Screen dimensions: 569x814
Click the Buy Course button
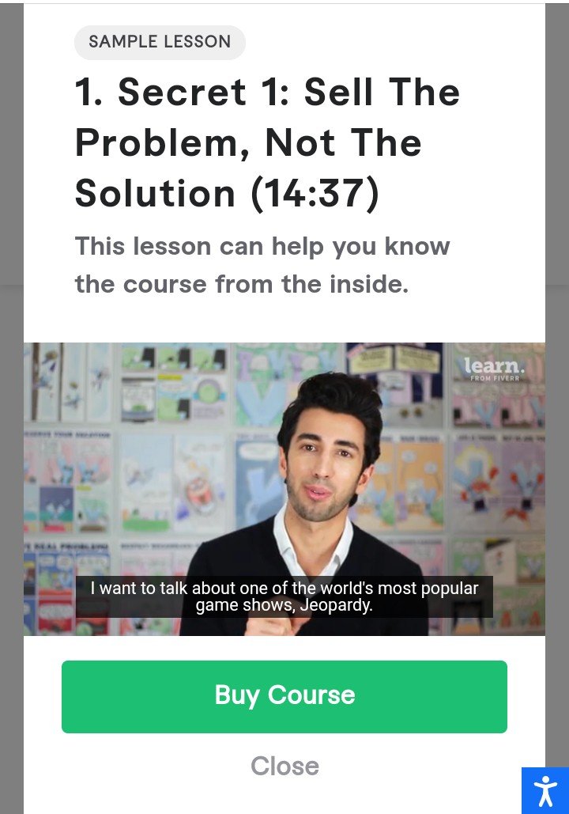pyautogui.click(x=284, y=697)
